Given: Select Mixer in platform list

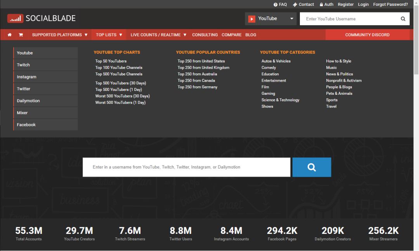Looking at the screenshot, I should tap(46, 113).
